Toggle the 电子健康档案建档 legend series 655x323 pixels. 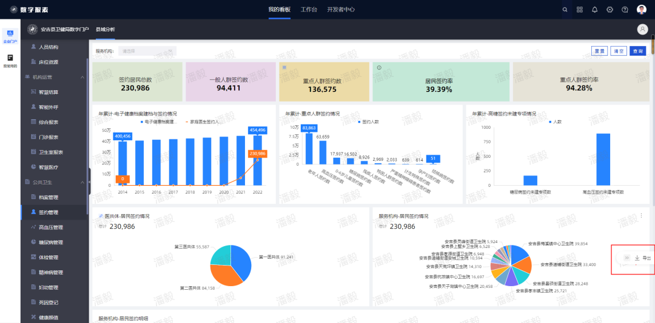[x=158, y=122]
